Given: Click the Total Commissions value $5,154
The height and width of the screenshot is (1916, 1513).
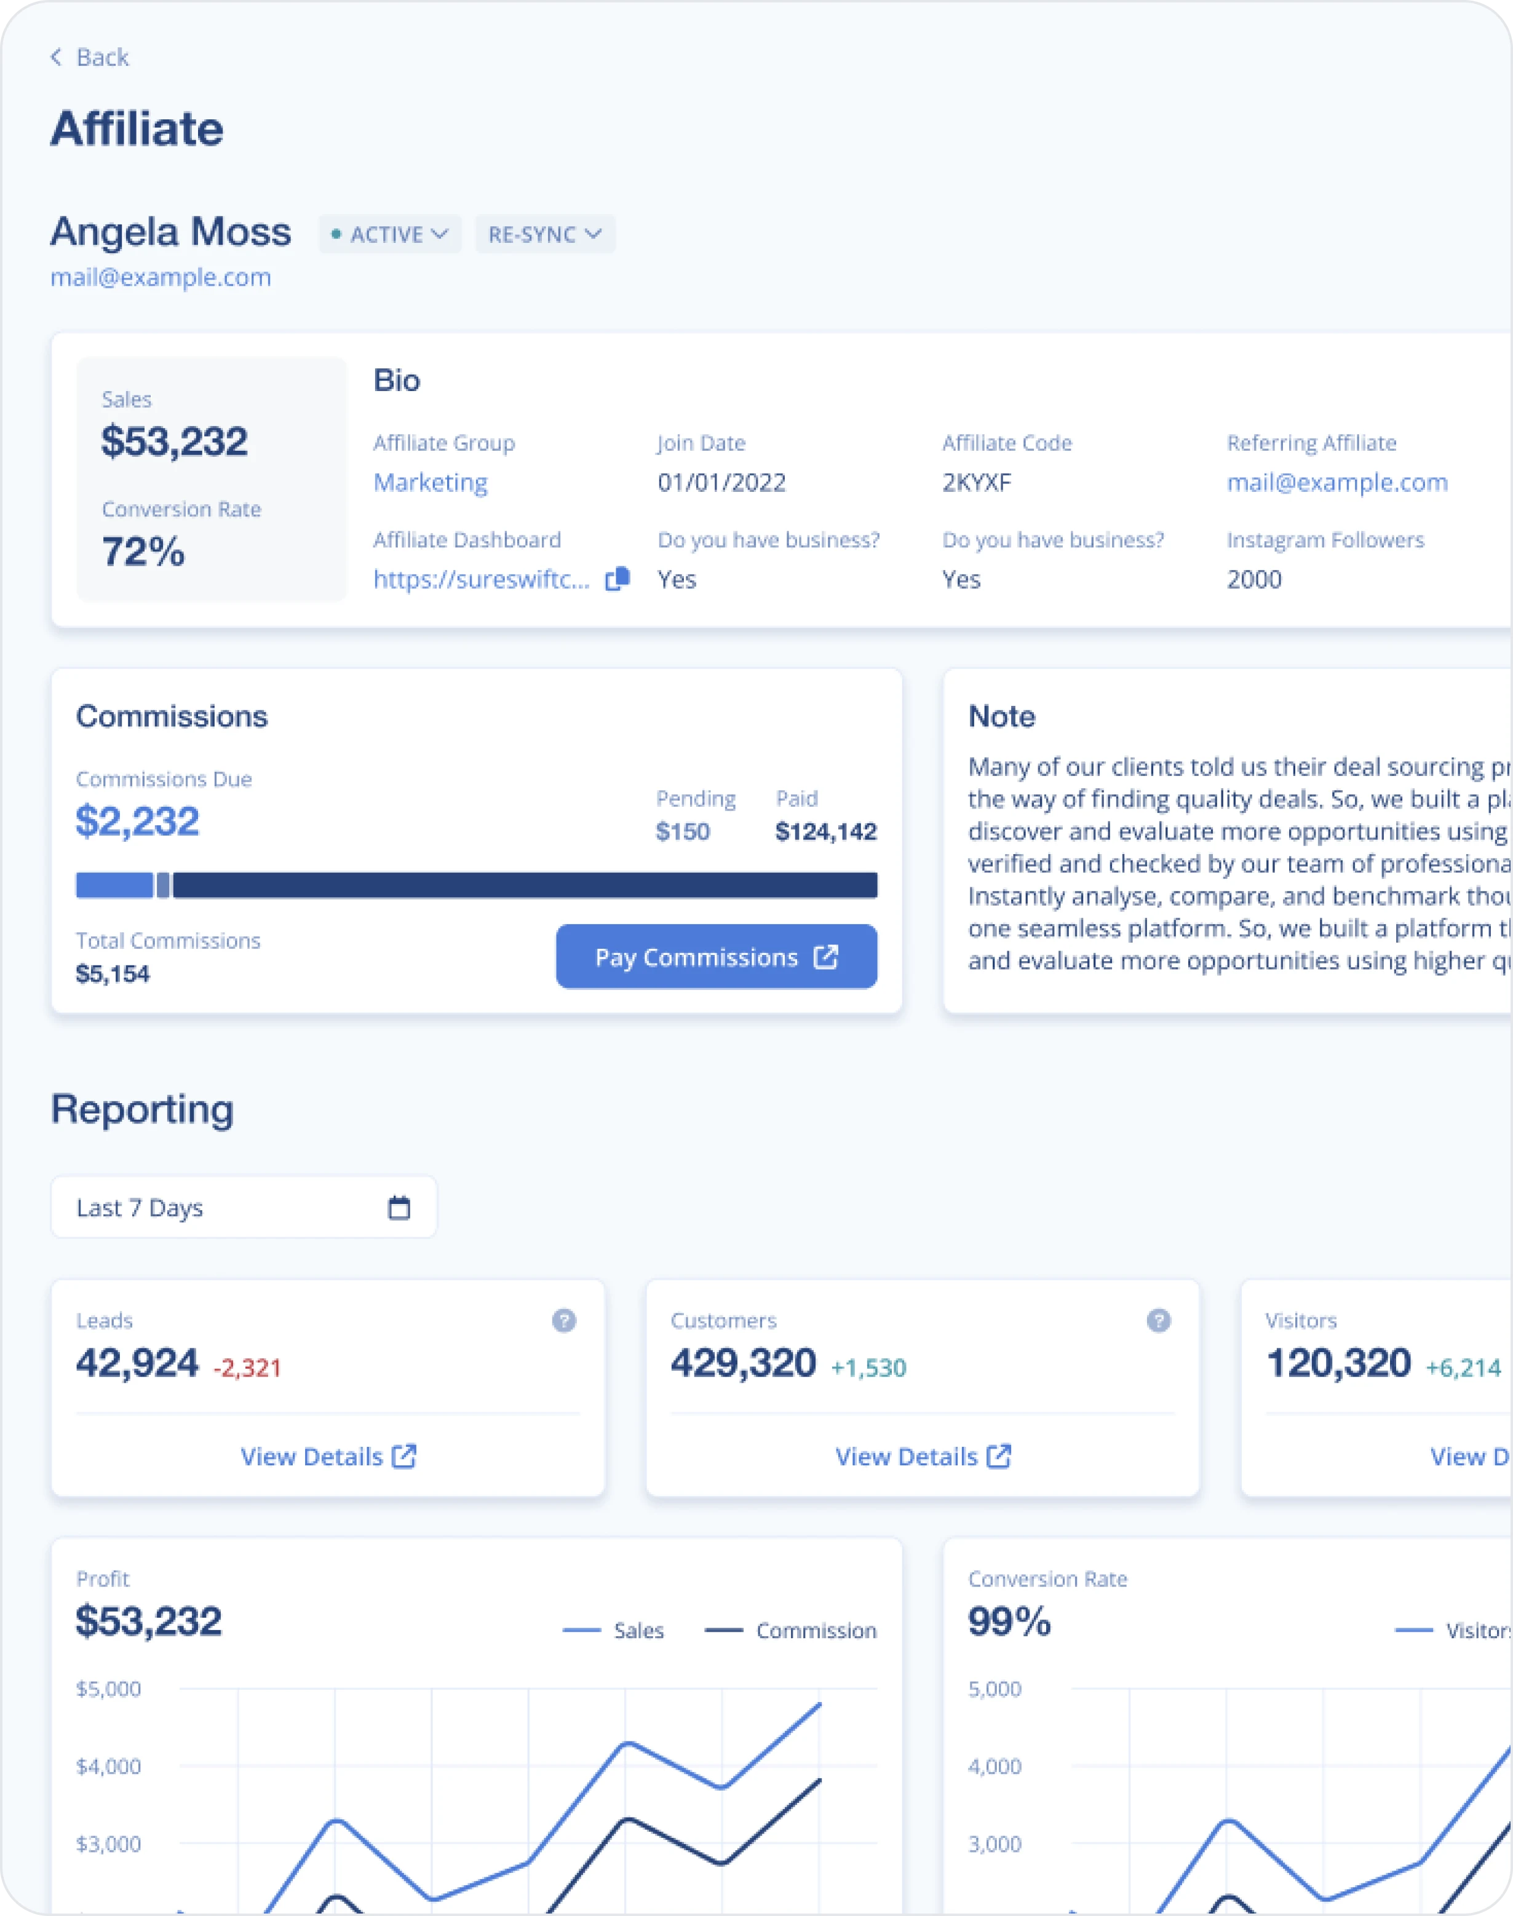Looking at the screenshot, I should 113,974.
